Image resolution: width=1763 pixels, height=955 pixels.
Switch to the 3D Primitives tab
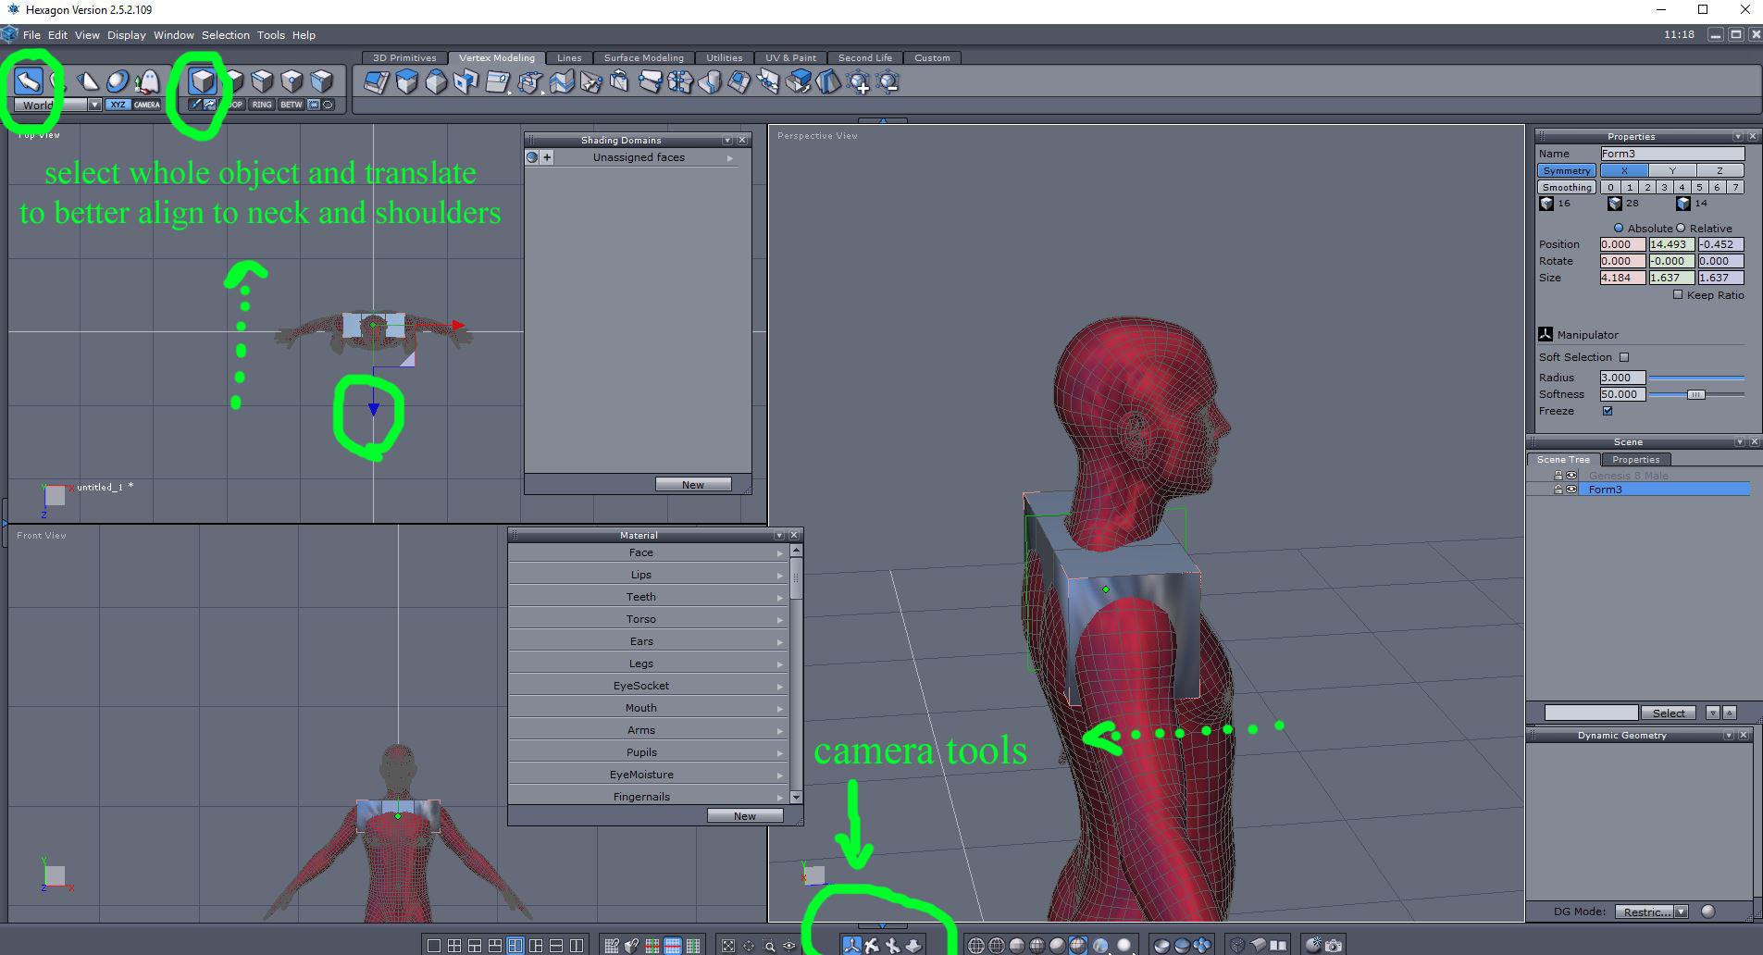[404, 57]
